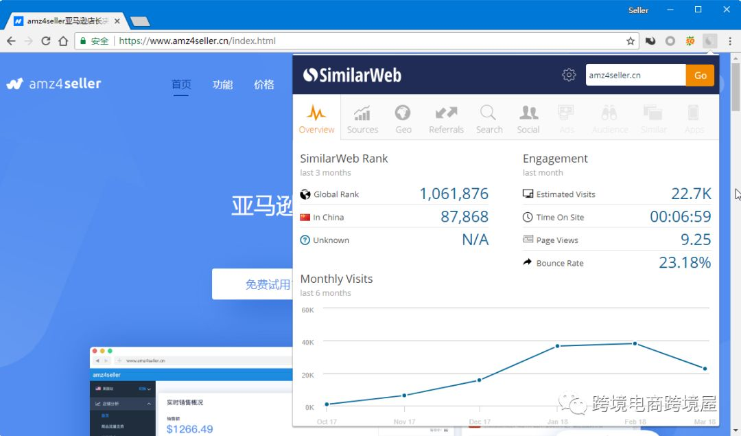Open the 价格 navigation link
Screen dimensions: 741x436
(x=263, y=84)
